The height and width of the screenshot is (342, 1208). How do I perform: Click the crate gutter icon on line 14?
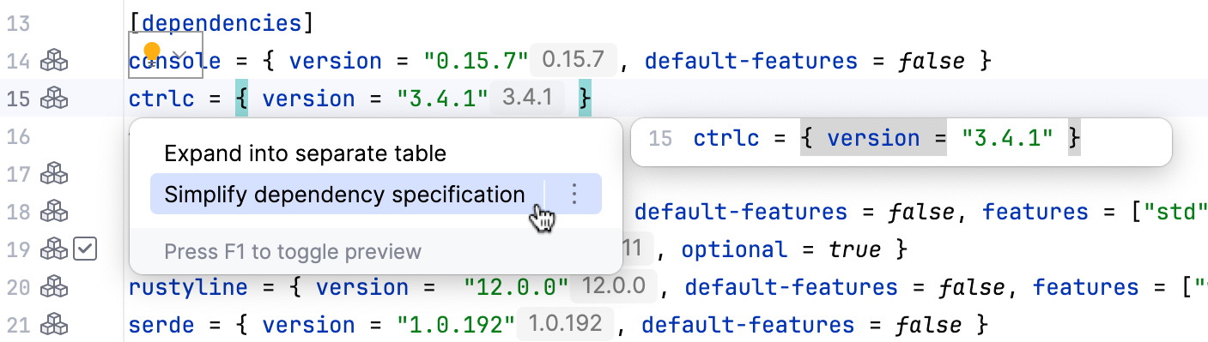55,61
